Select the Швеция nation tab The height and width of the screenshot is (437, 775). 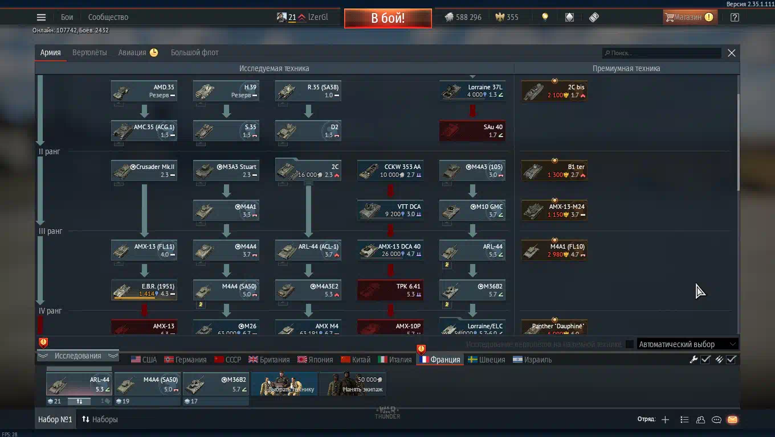click(x=486, y=360)
